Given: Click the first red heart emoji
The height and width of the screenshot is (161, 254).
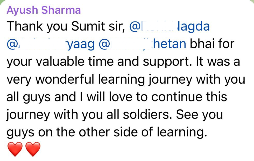Looking at the screenshot, I should pos(15,149).
